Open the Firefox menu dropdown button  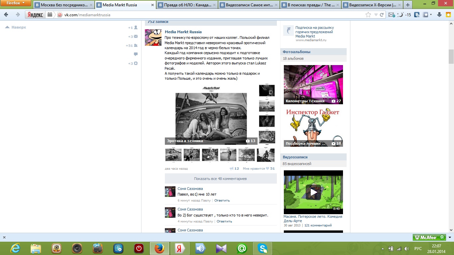(16, 3)
